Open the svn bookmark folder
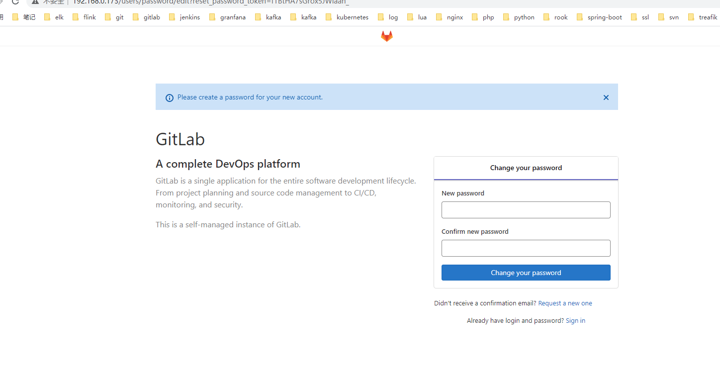The height and width of the screenshot is (383, 720). (668, 17)
